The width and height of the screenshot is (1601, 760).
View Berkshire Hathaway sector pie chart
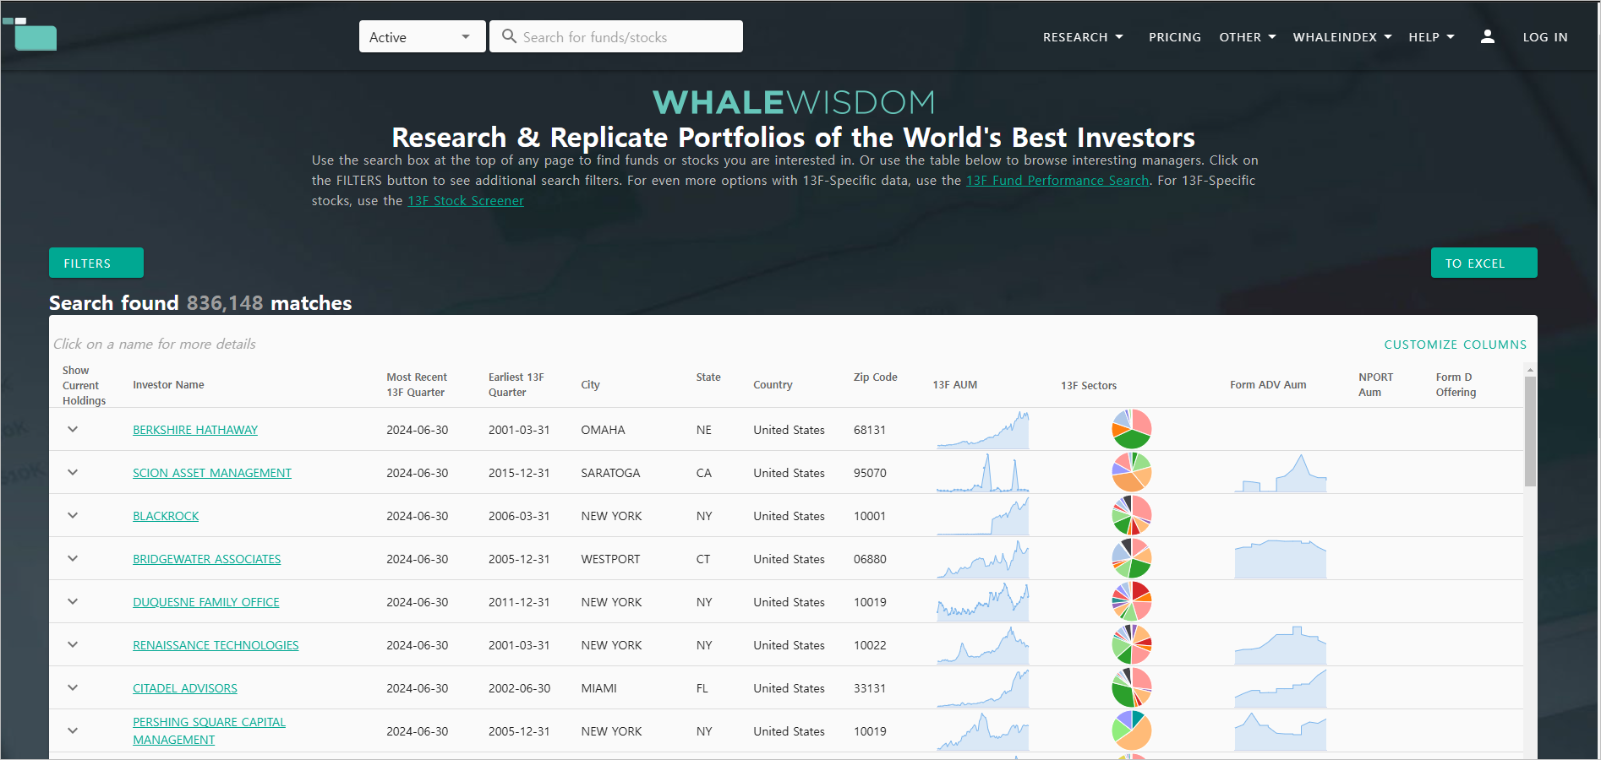[x=1131, y=429]
